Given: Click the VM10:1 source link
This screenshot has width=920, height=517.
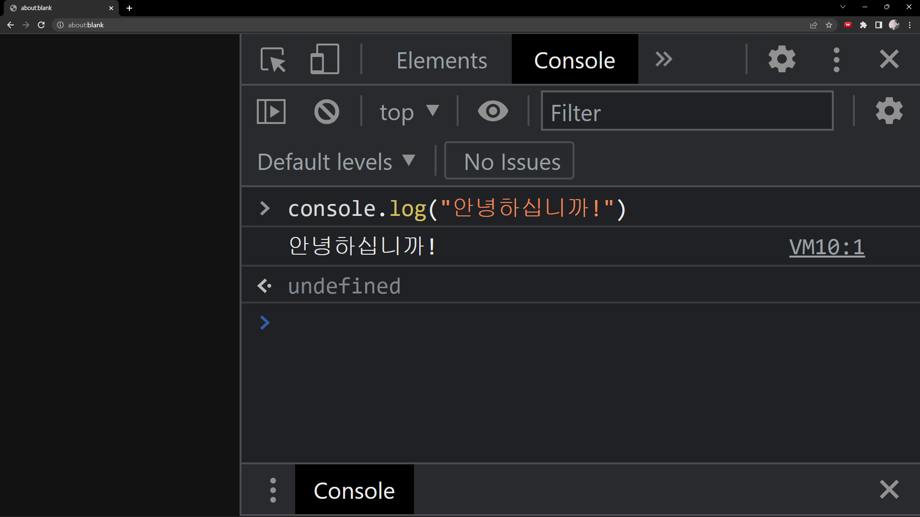Looking at the screenshot, I should [826, 246].
